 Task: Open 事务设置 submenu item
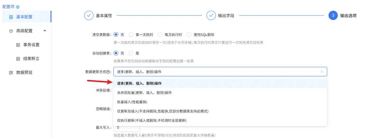pyautogui.click(x=27, y=45)
